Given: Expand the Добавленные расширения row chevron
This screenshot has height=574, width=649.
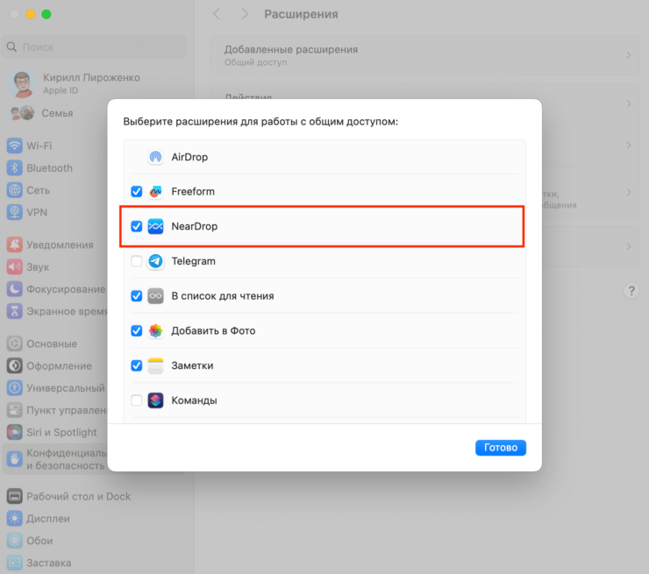Looking at the screenshot, I should [628, 55].
